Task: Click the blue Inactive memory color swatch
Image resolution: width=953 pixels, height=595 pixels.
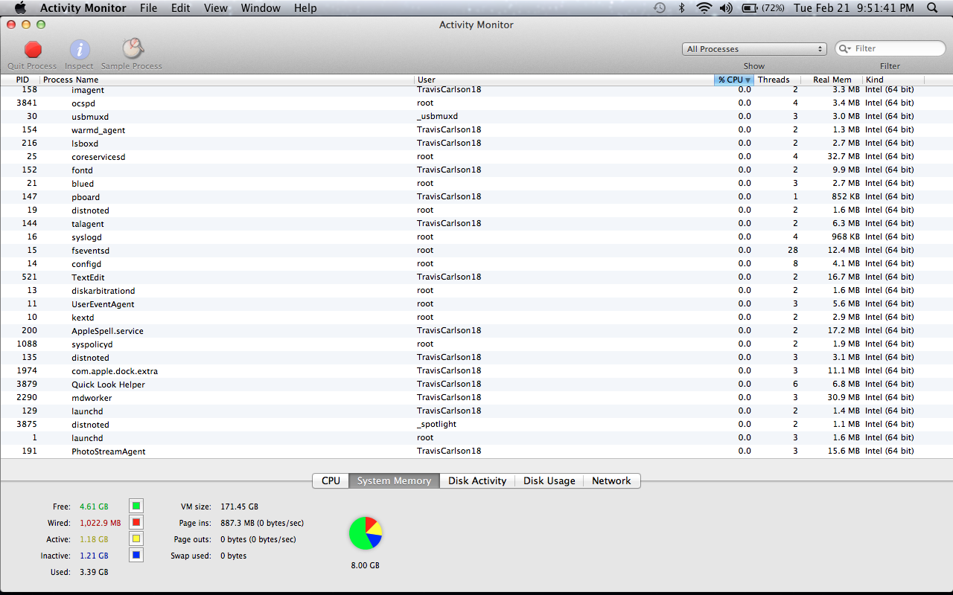Action: pyautogui.click(x=136, y=556)
